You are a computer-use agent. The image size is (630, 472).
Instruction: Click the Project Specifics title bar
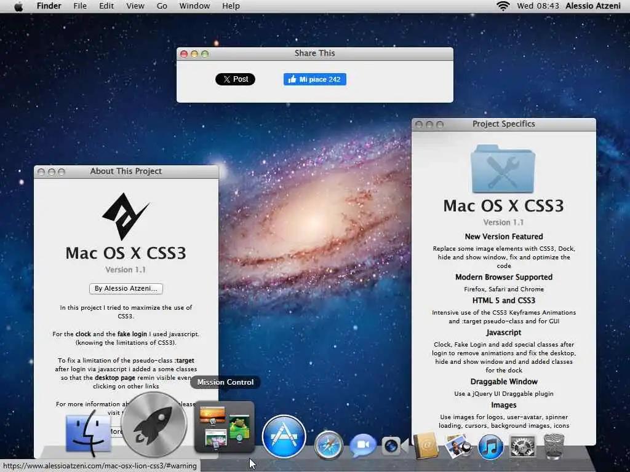503,124
